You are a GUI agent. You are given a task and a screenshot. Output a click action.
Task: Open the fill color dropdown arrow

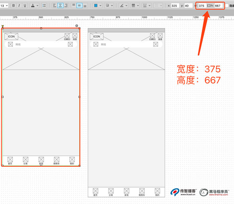[100, 6]
